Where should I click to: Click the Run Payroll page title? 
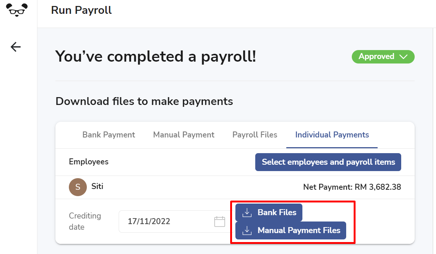[x=81, y=10]
